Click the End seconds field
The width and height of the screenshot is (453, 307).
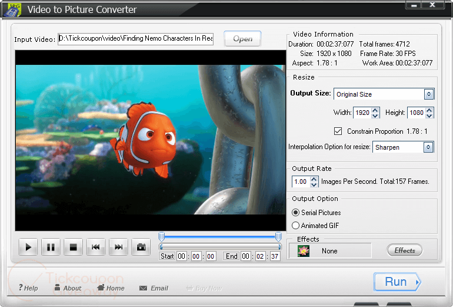pos(275,256)
